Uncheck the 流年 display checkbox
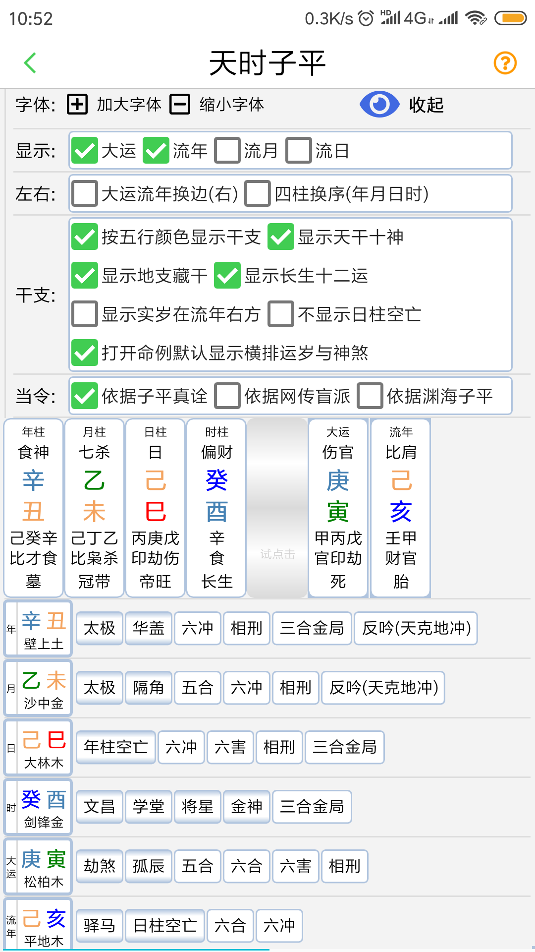535x952 pixels. (156, 150)
